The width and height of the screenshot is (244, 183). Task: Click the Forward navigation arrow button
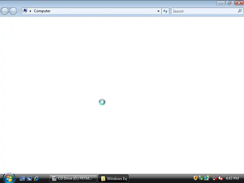coord(13,11)
